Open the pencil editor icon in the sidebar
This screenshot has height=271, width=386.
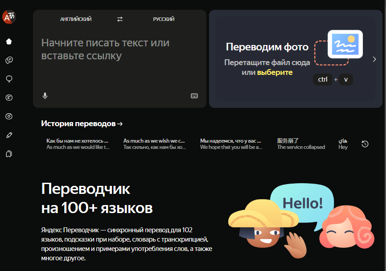tap(9, 135)
